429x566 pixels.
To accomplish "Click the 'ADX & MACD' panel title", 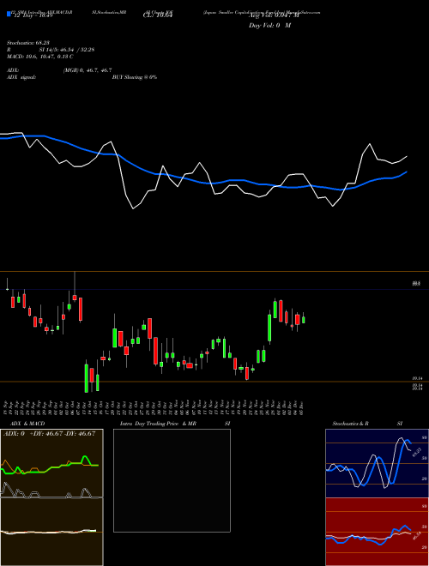I will point(27,424).
